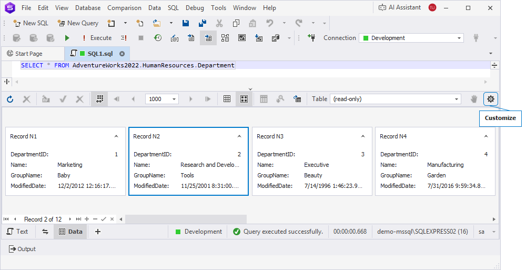This screenshot has height=270, width=526.
Task: Collapse the Record N1 card
Action: tap(116, 136)
